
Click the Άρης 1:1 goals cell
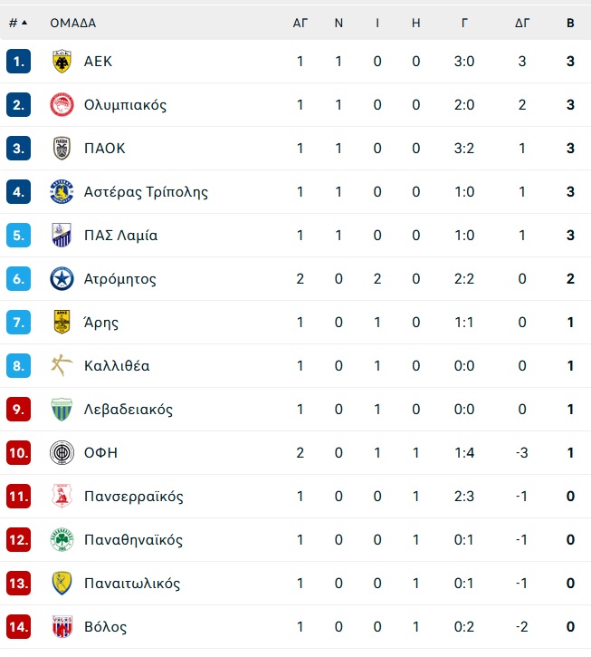point(464,323)
